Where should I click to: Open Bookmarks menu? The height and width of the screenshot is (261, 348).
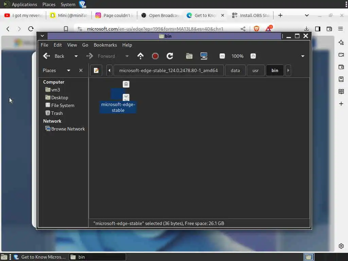(105, 45)
